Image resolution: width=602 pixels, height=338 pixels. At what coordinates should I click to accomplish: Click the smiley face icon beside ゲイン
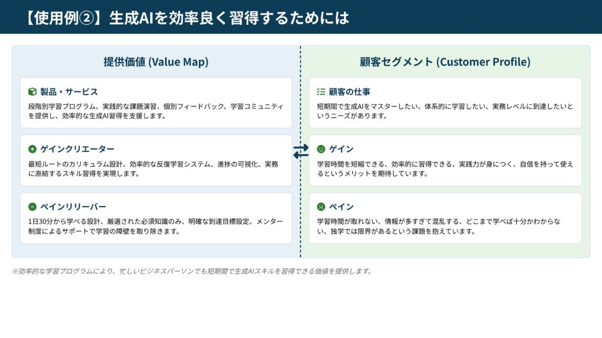click(321, 149)
